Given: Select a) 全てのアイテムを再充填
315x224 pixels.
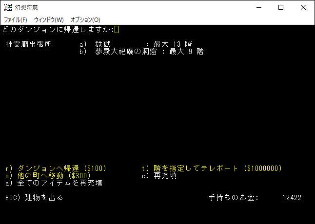Looking at the screenshot, I should (54, 183).
